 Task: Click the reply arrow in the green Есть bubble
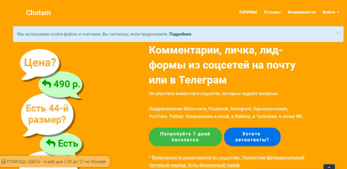(x=51, y=143)
